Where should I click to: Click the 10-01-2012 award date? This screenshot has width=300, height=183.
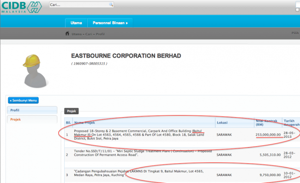coord(289,175)
